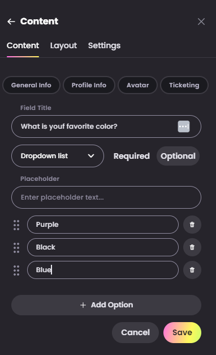The height and width of the screenshot is (355, 216).
Task: Close the Content panel with the X
Action: click(201, 22)
